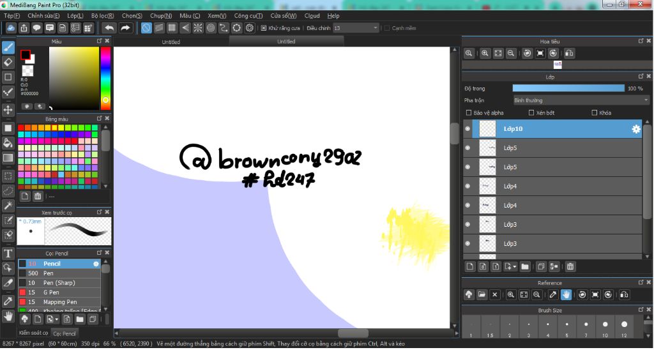Select the Pen (Sharp) brush
This screenshot has width=654, height=350.
point(59,283)
